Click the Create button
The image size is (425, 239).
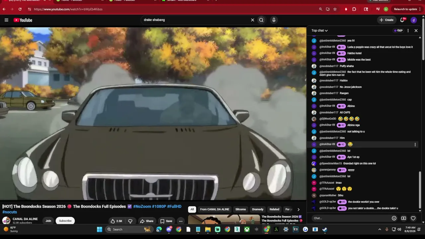click(x=386, y=20)
